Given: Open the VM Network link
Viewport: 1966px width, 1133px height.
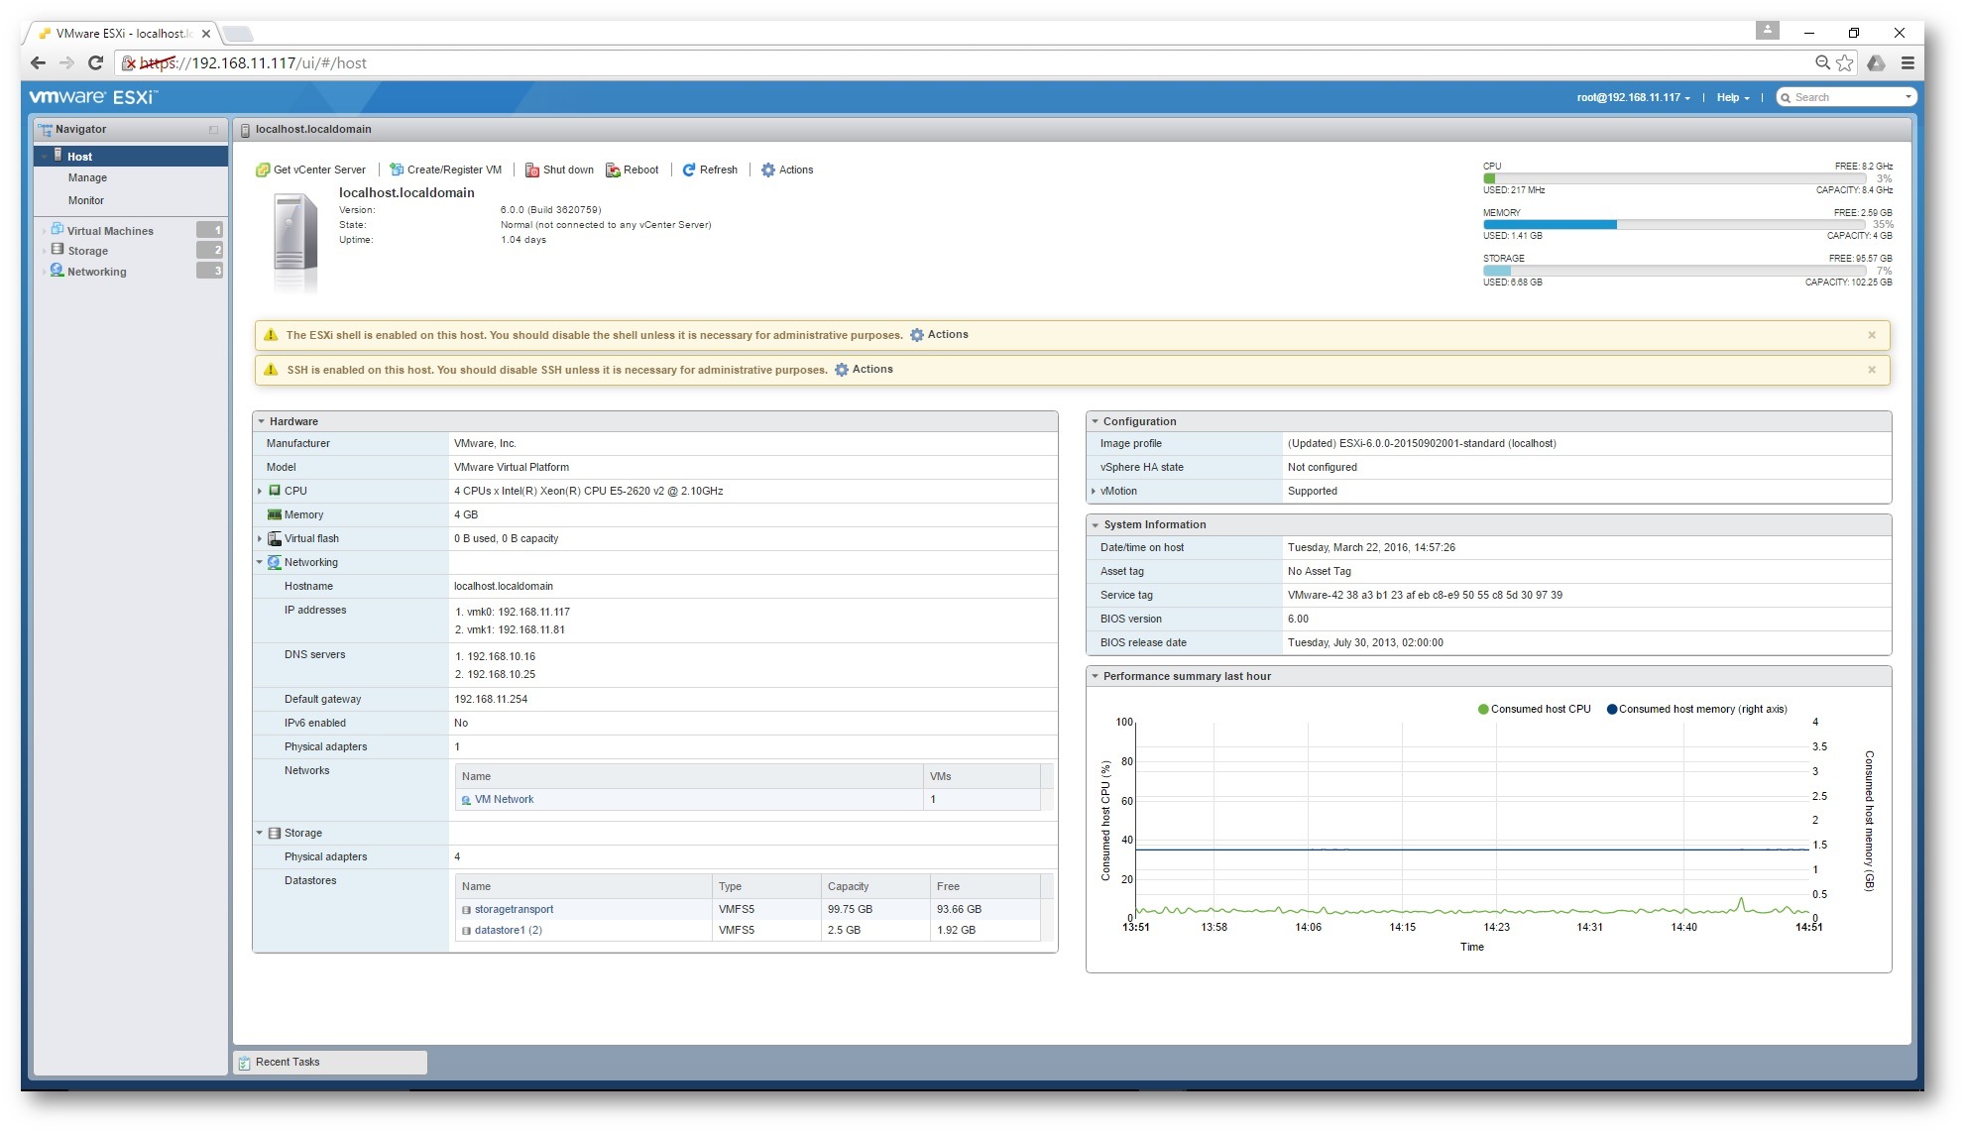Looking at the screenshot, I should click(x=504, y=799).
